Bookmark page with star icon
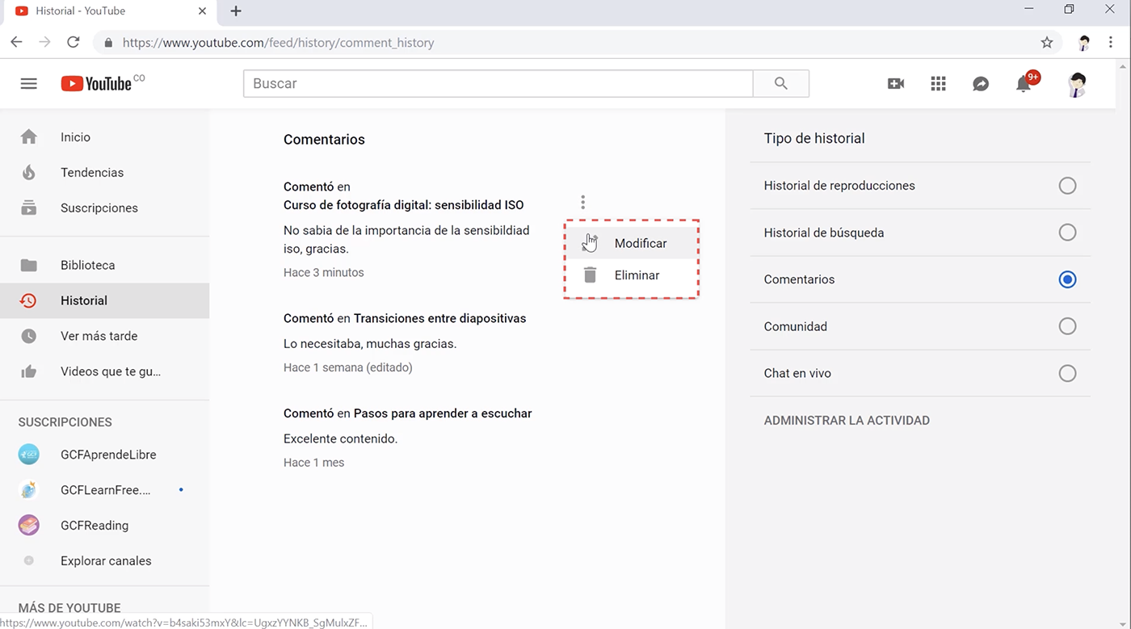Image resolution: width=1131 pixels, height=629 pixels. [1047, 43]
